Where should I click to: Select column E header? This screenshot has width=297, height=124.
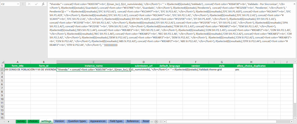pyautogui.click(x=170, y=62)
